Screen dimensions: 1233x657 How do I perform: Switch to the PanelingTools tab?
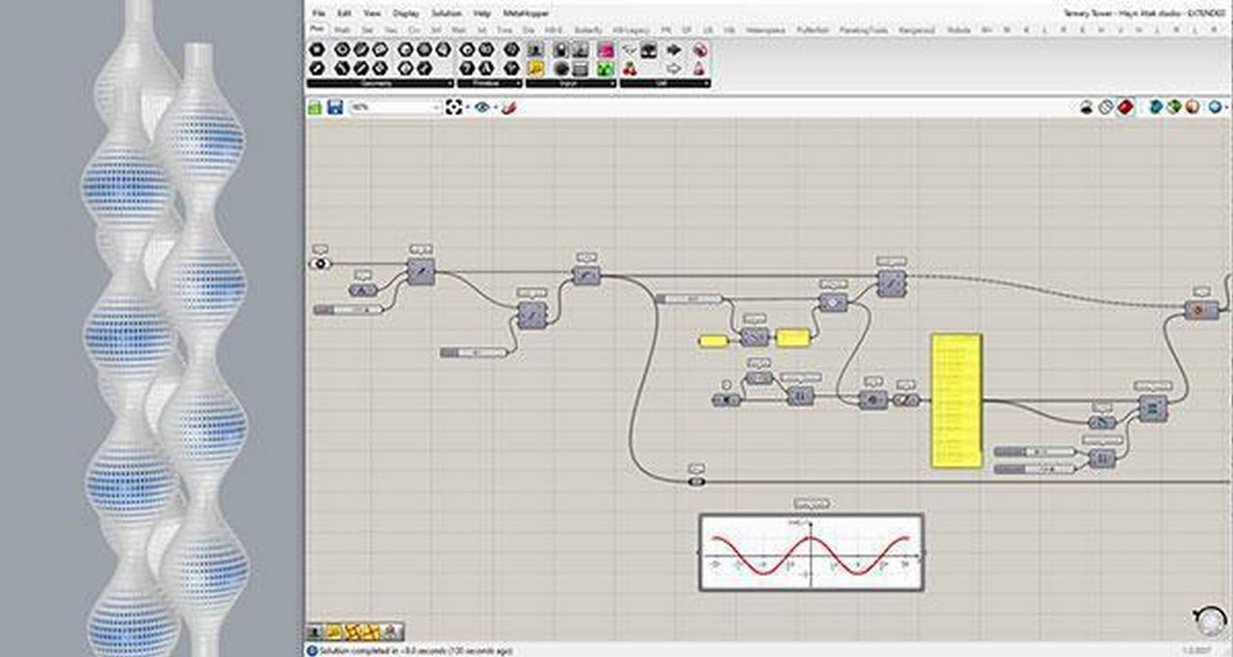[864, 30]
